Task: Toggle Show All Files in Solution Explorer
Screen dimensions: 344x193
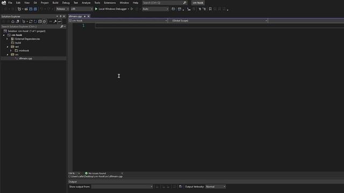Action: (44, 21)
